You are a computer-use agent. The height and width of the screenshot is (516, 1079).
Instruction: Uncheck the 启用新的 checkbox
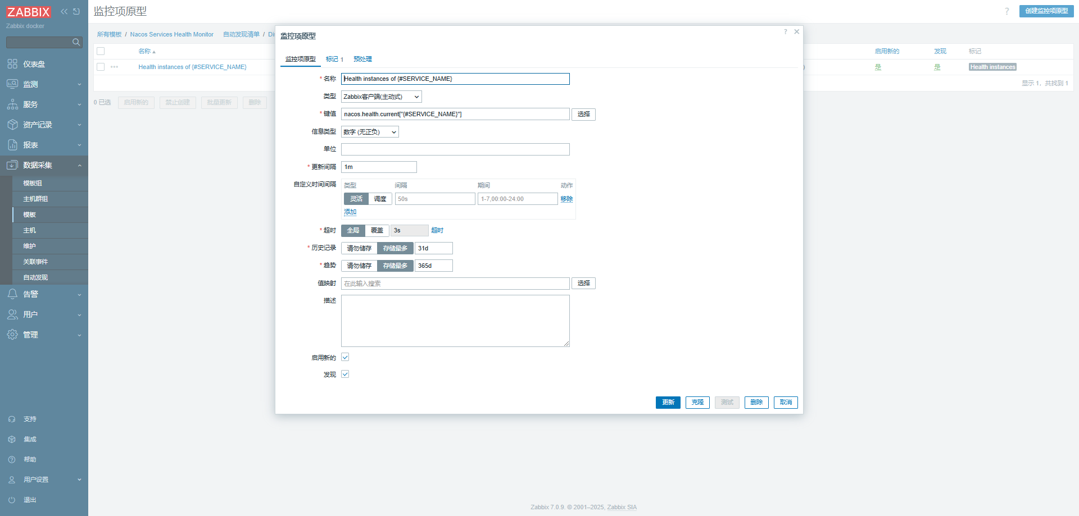(345, 357)
